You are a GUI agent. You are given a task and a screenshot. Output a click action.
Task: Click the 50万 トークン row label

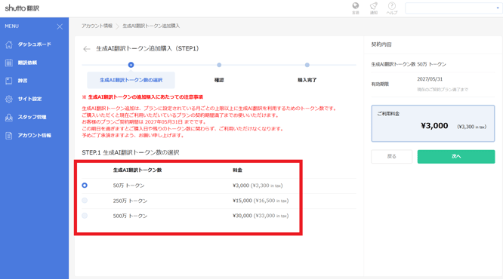(128, 185)
